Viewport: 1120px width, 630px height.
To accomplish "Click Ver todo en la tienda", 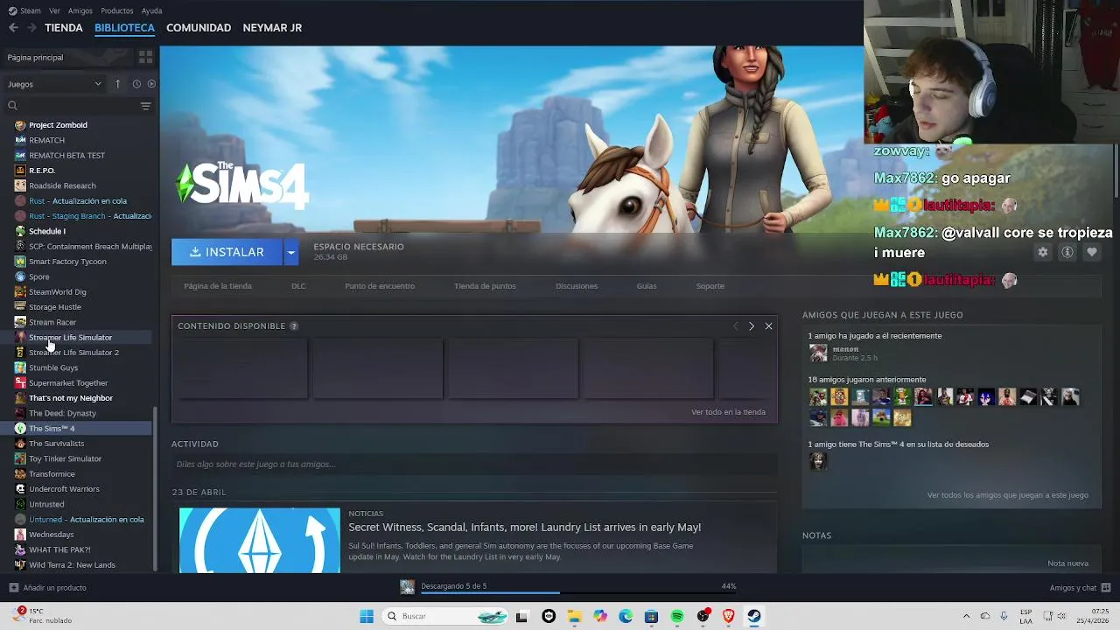I will click(x=728, y=412).
